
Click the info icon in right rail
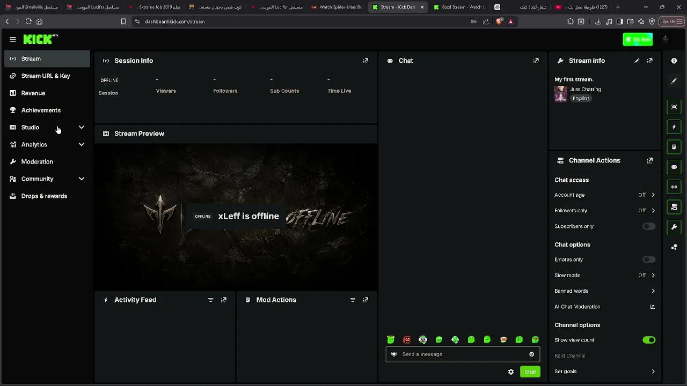674,61
